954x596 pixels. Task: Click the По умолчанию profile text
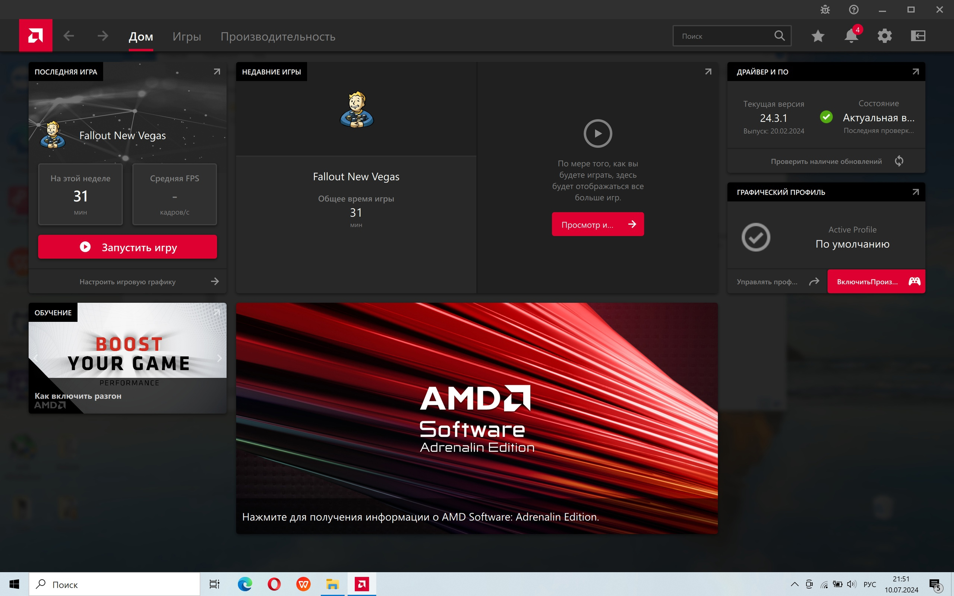[x=852, y=244]
